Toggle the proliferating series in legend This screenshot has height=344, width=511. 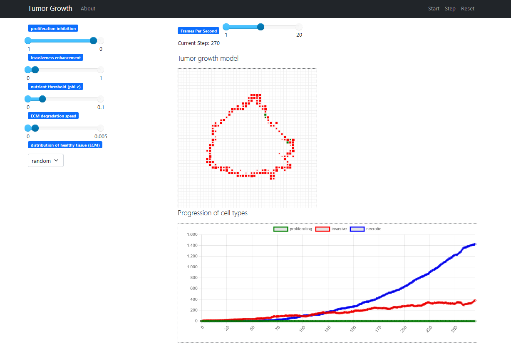[300, 229]
